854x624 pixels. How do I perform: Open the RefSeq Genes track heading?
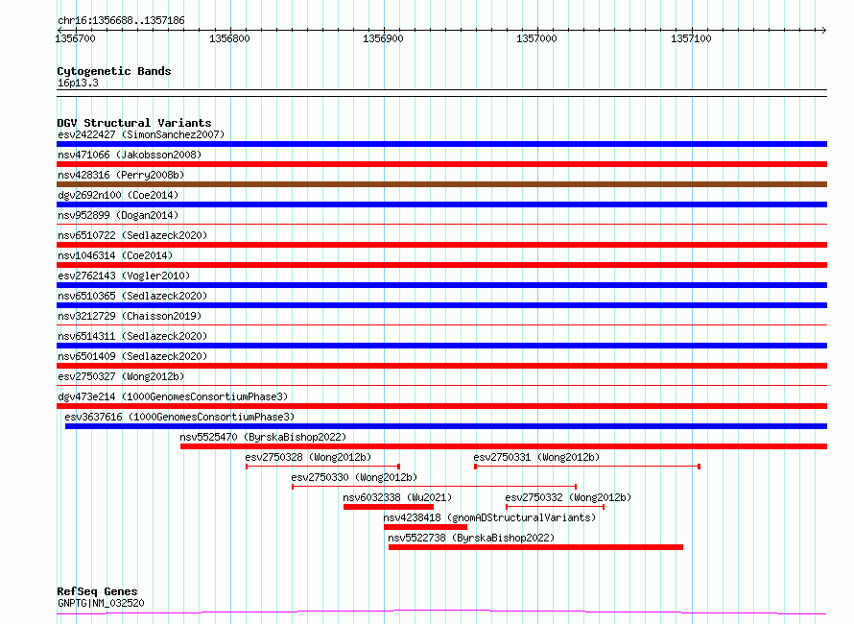[97, 591]
